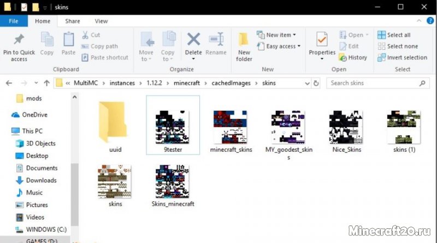Open Properties with the checkmark icon
Viewport: 437px width, 243px height.
[322, 40]
